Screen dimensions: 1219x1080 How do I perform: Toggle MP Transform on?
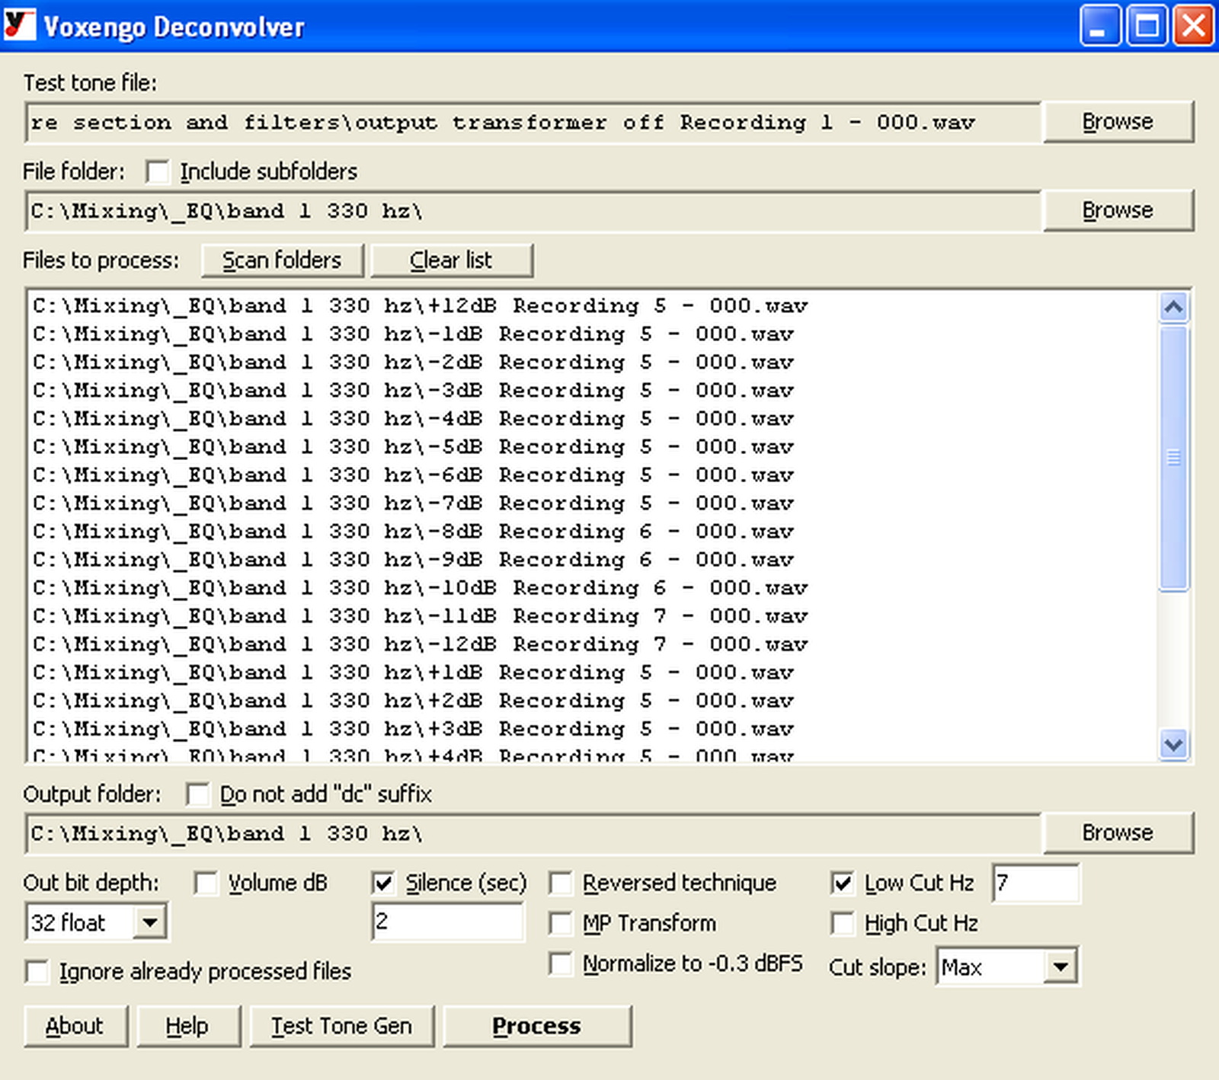pos(561,923)
